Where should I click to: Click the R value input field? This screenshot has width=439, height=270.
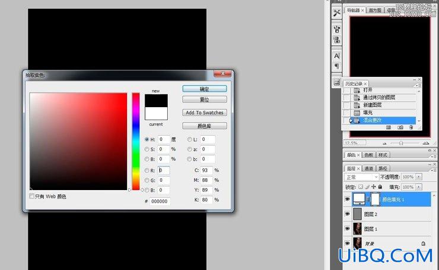(164, 170)
